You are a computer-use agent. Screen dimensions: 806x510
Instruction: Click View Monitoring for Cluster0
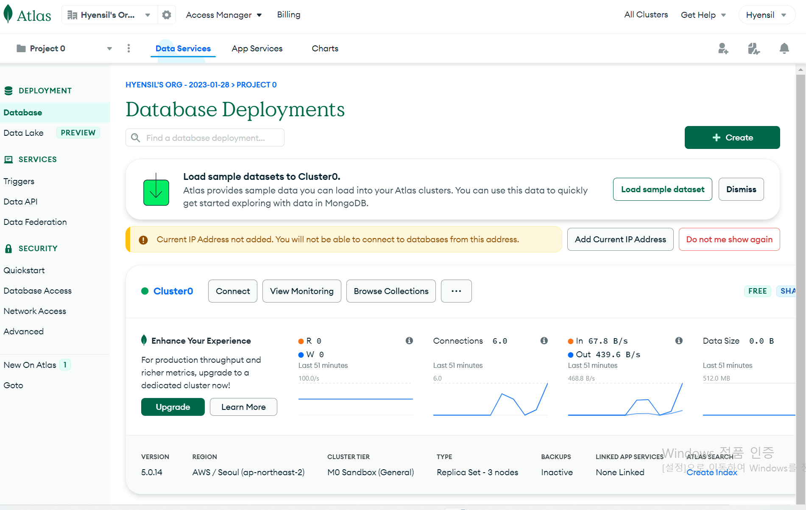(x=302, y=291)
